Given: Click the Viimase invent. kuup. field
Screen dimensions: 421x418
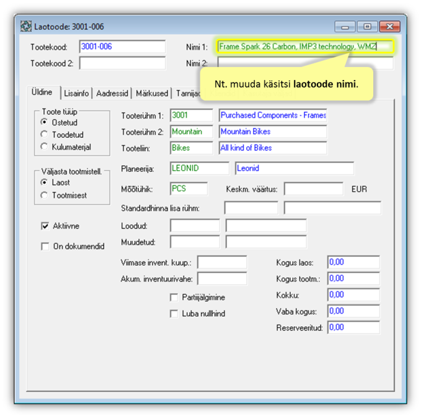Looking at the screenshot, I should (x=222, y=262).
